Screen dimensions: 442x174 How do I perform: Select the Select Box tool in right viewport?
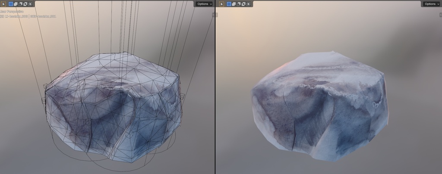222,4
